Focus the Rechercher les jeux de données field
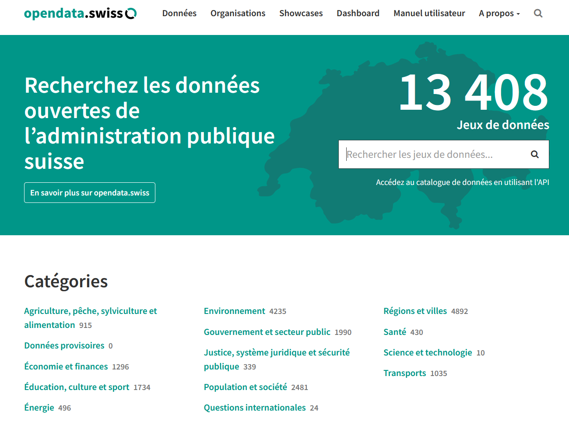569x432 pixels. (433, 154)
